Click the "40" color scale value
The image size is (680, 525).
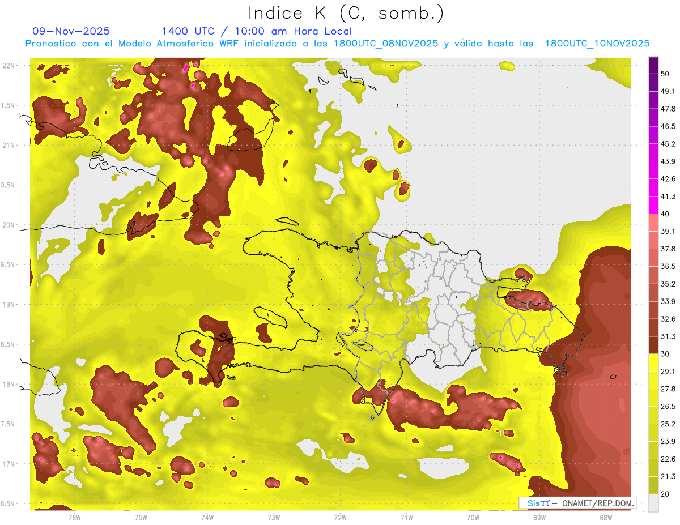pyautogui.click(x=665, y=214)
